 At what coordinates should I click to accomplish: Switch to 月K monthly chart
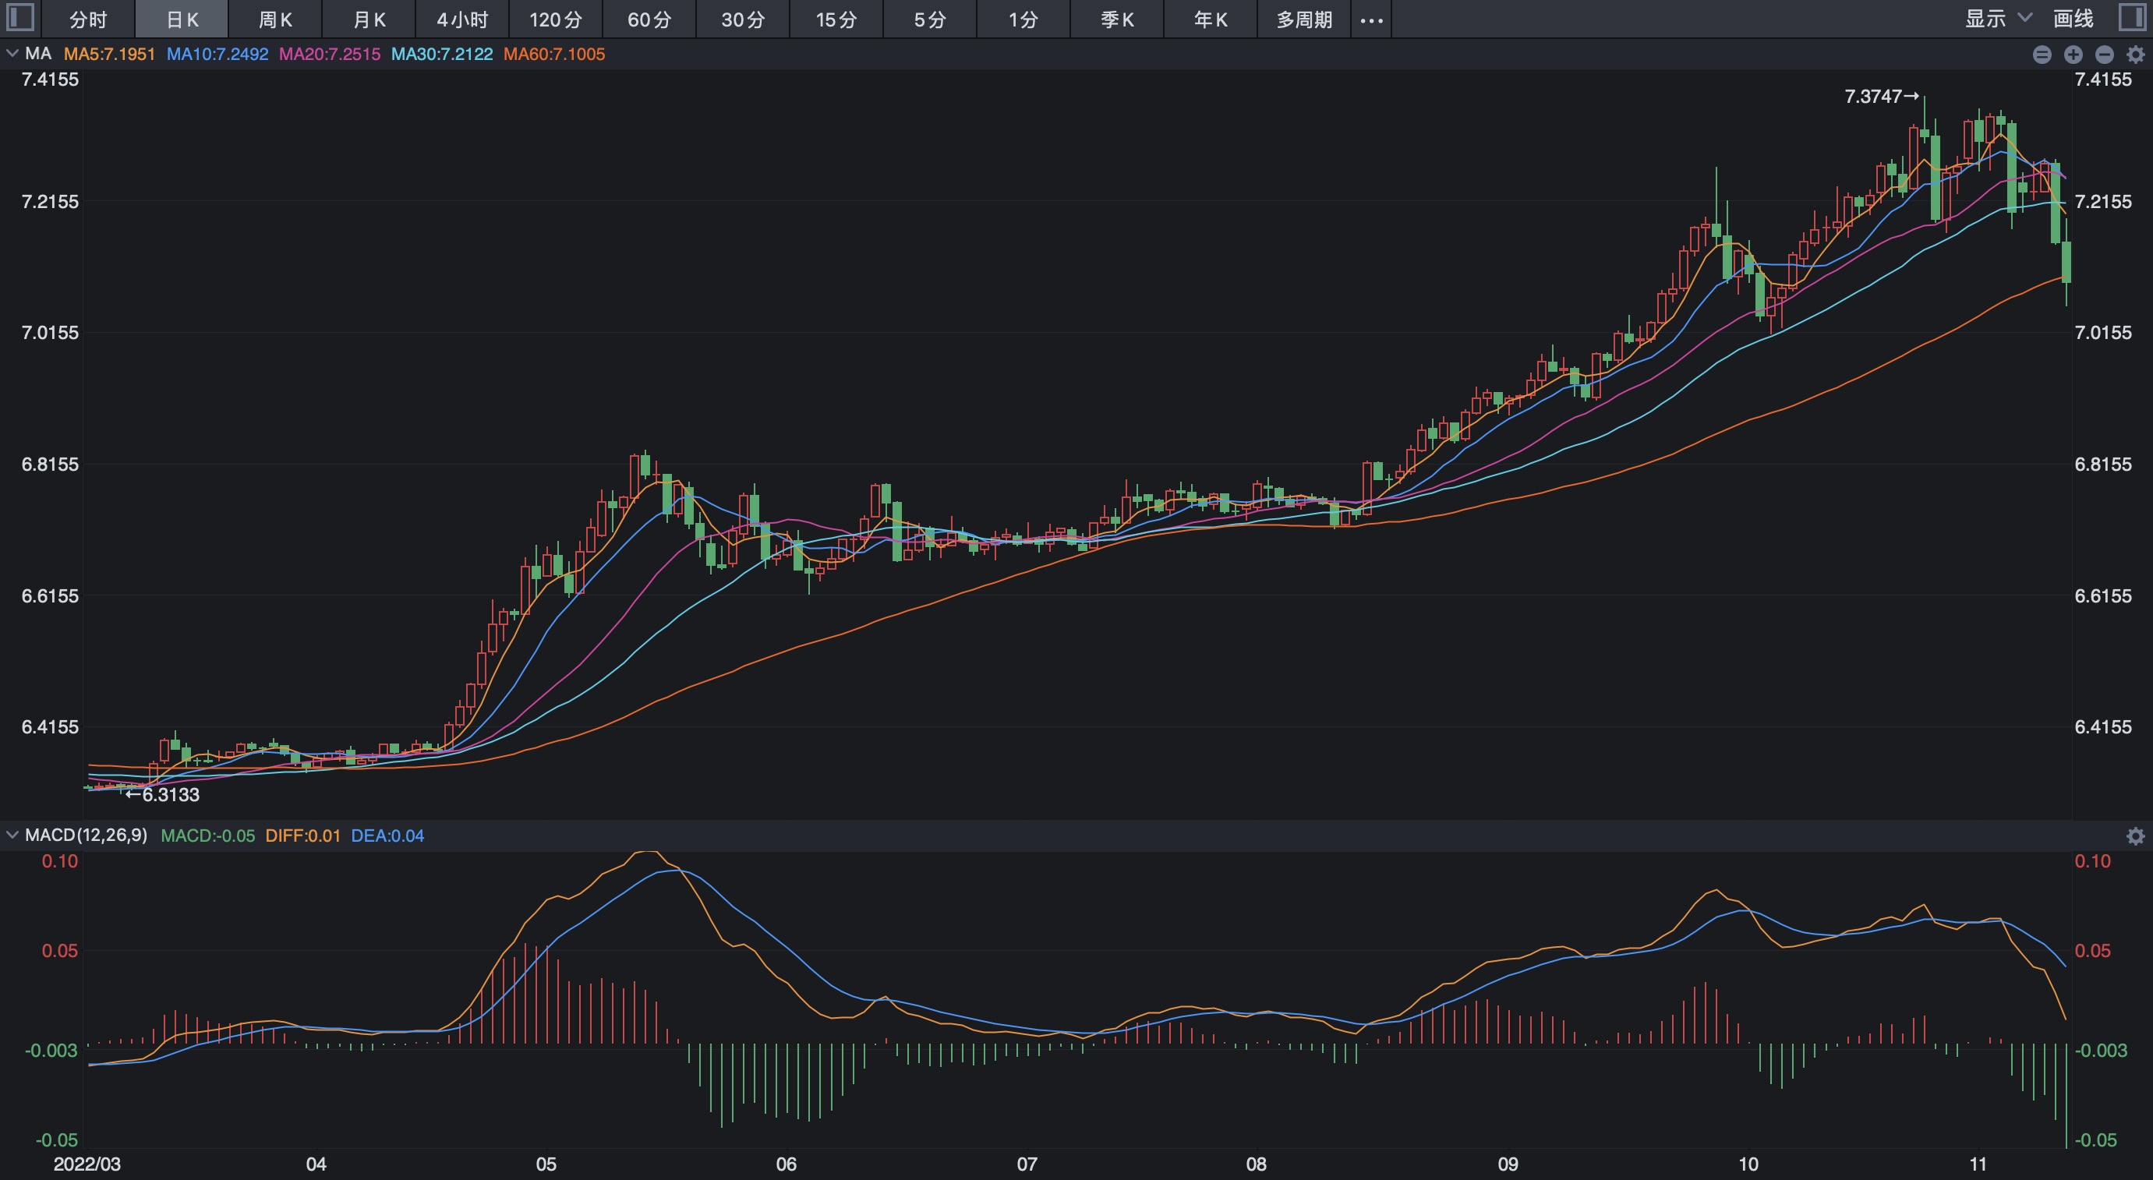(x=369, y=20)
